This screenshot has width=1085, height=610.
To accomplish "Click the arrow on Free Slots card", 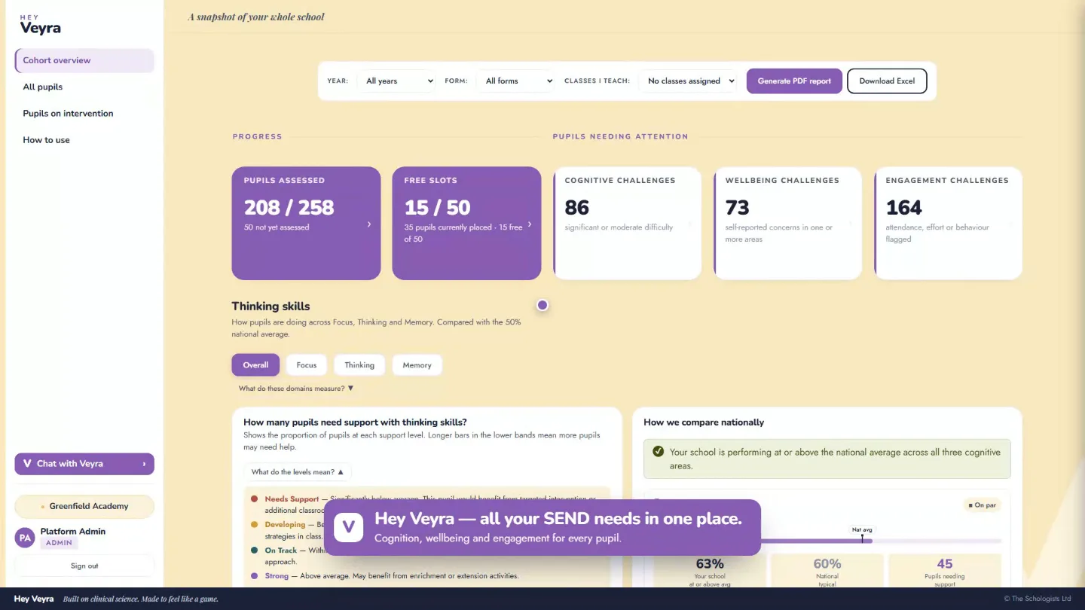I will [x=530, y=224].
